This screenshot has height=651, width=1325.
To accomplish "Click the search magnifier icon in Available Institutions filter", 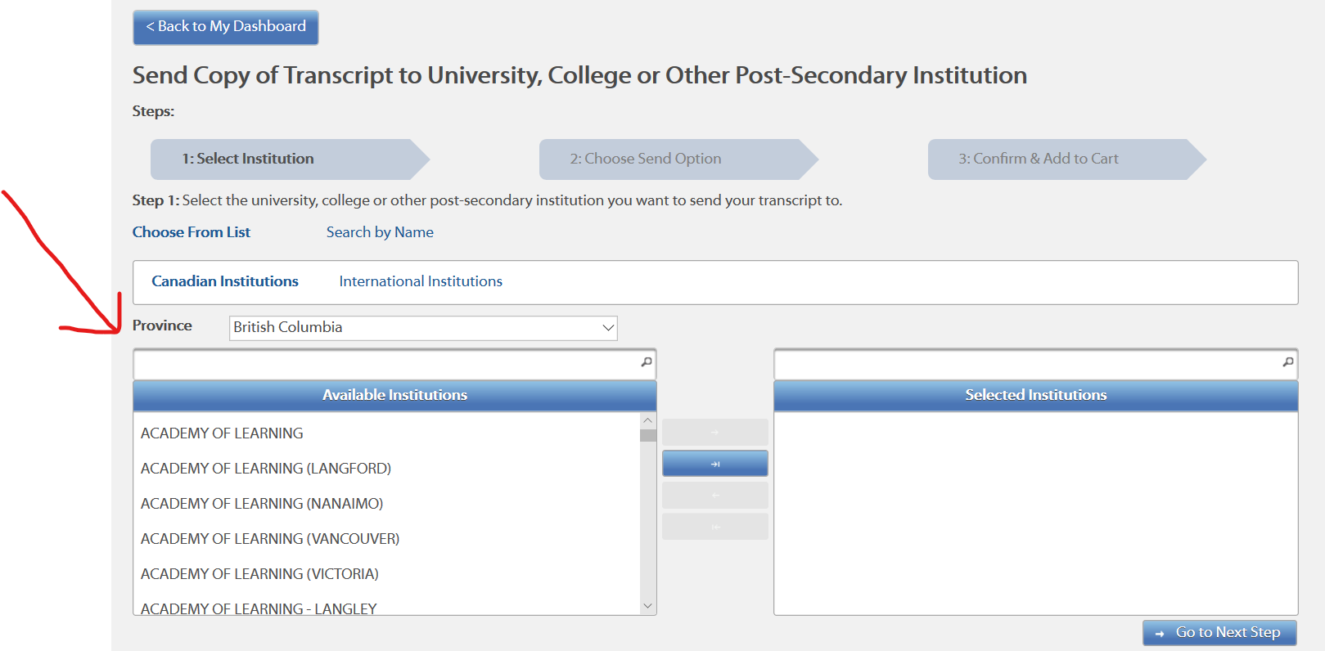I will (x=647, y=362).
